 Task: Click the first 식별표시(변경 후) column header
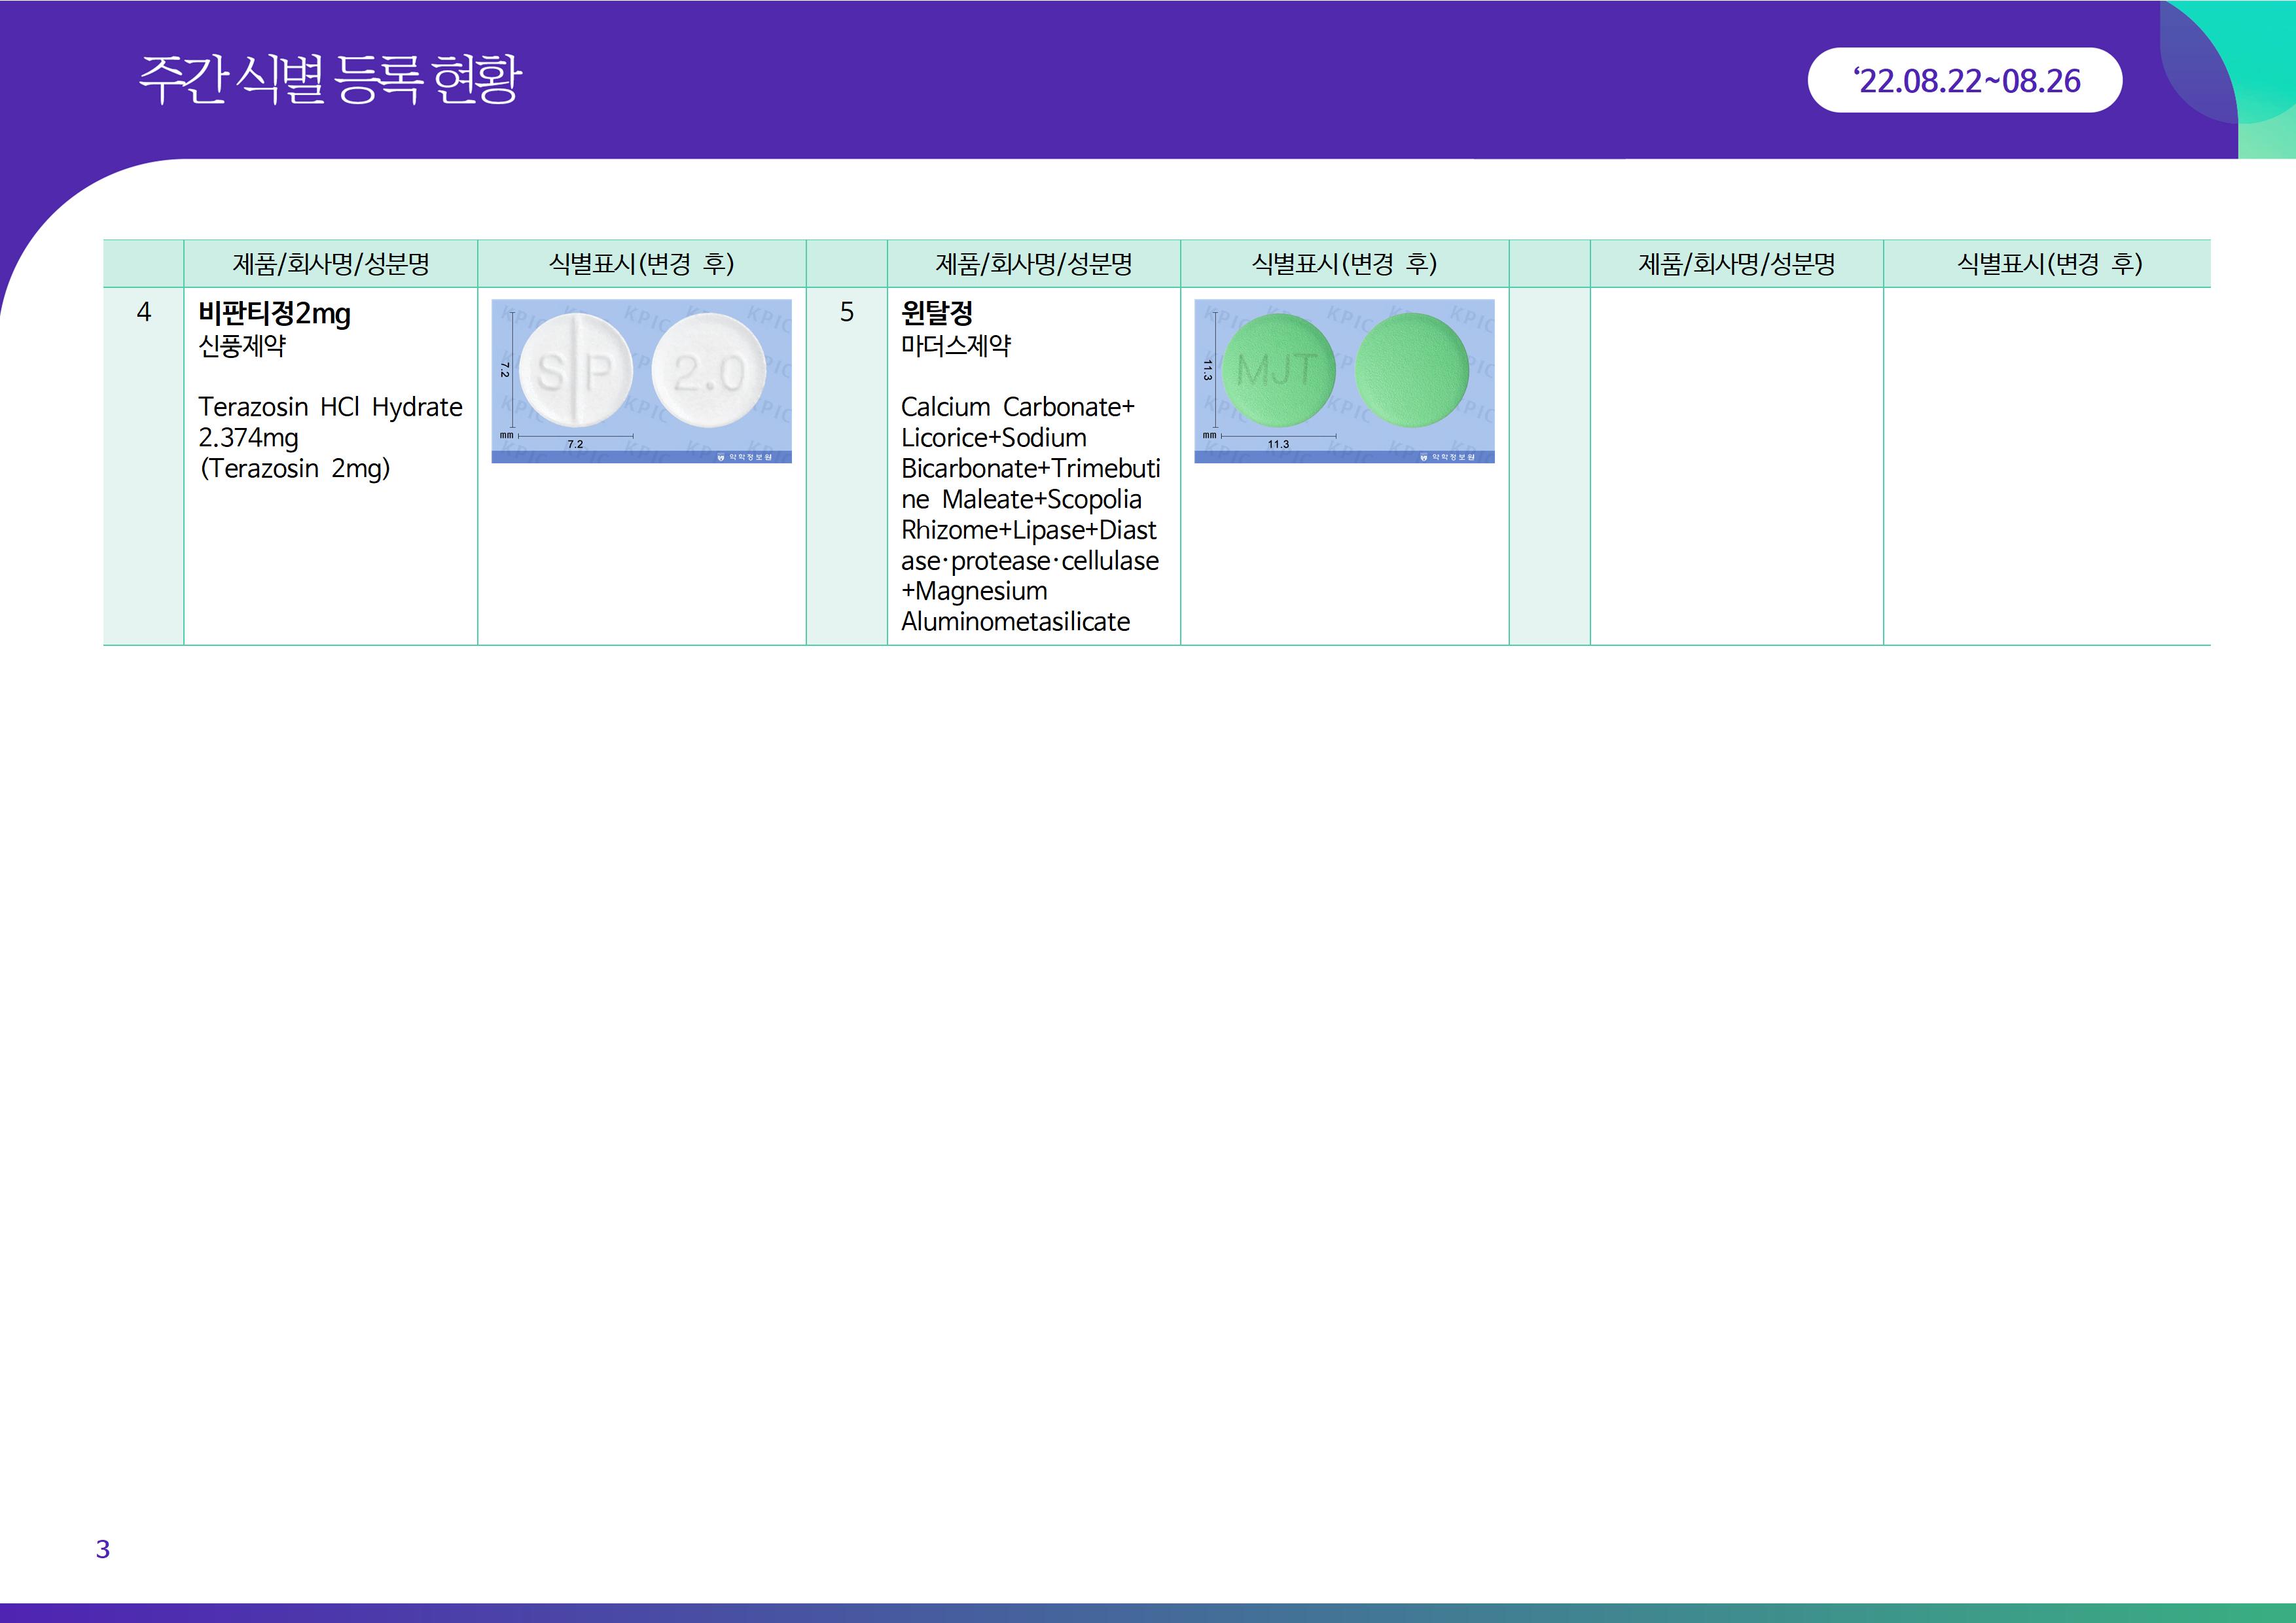pos(641,264)
